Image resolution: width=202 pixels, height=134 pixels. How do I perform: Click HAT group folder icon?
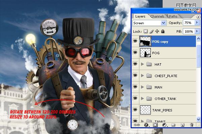(x=149, y=64)
